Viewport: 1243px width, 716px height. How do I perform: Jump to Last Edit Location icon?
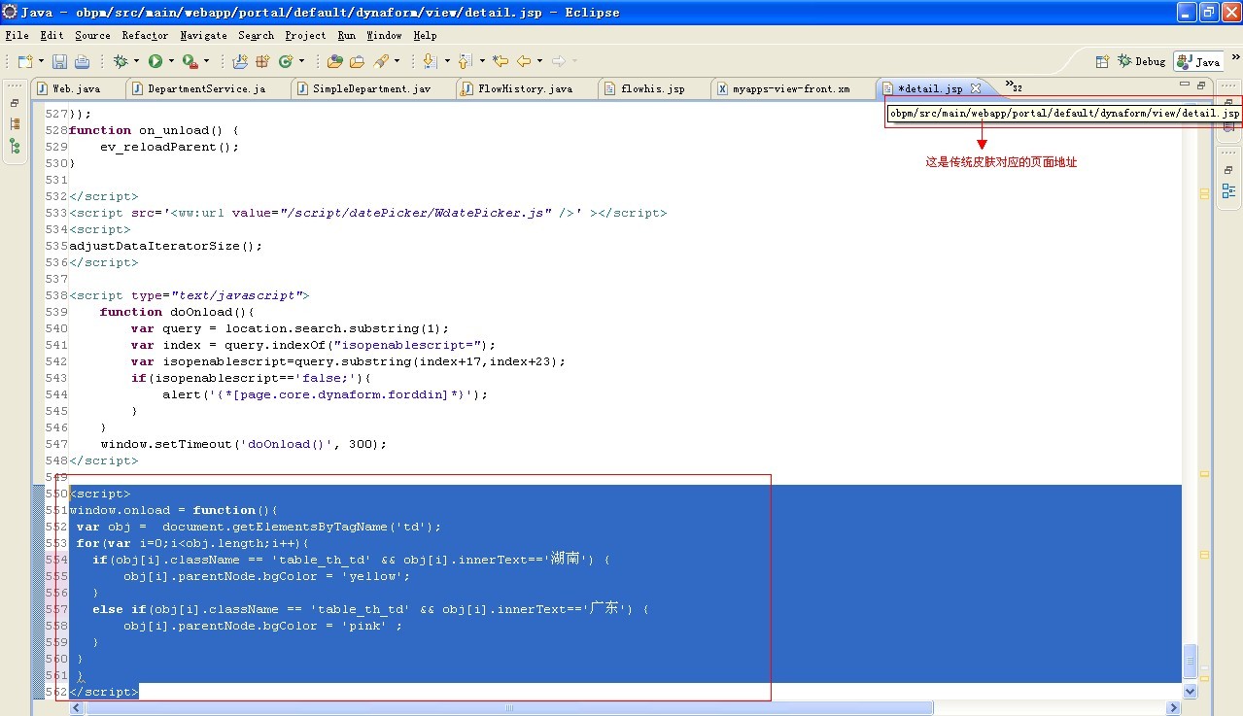501,61
